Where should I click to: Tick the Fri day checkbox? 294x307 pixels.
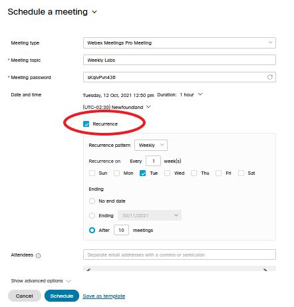tap(218, 173)
